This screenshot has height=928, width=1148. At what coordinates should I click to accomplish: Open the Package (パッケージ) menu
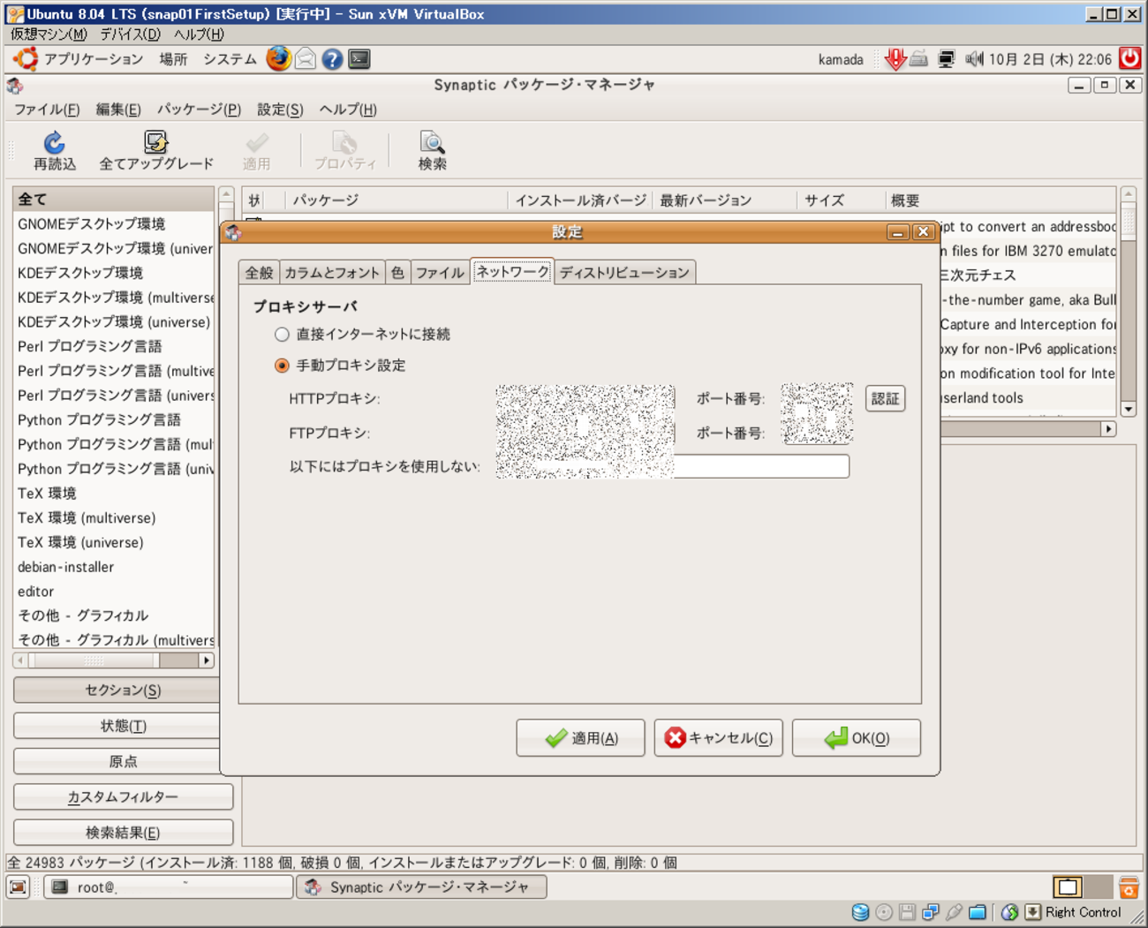point(199,109)
